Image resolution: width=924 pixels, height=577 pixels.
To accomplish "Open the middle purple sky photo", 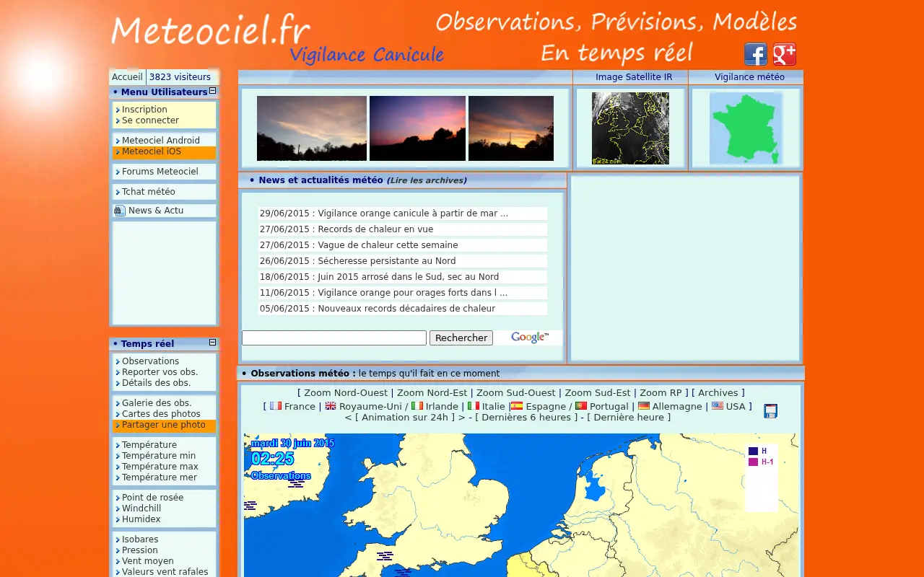I will click(417, 128).
